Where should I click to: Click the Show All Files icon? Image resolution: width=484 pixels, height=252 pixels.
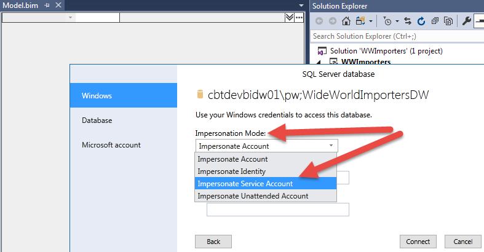[448, 21]
